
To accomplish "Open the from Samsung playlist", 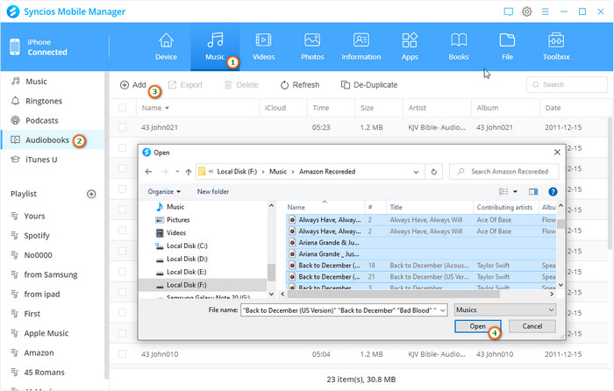I will coord(51,274).
